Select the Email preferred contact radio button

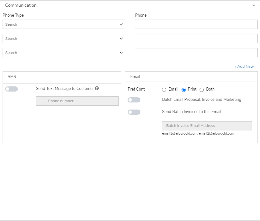164,90
